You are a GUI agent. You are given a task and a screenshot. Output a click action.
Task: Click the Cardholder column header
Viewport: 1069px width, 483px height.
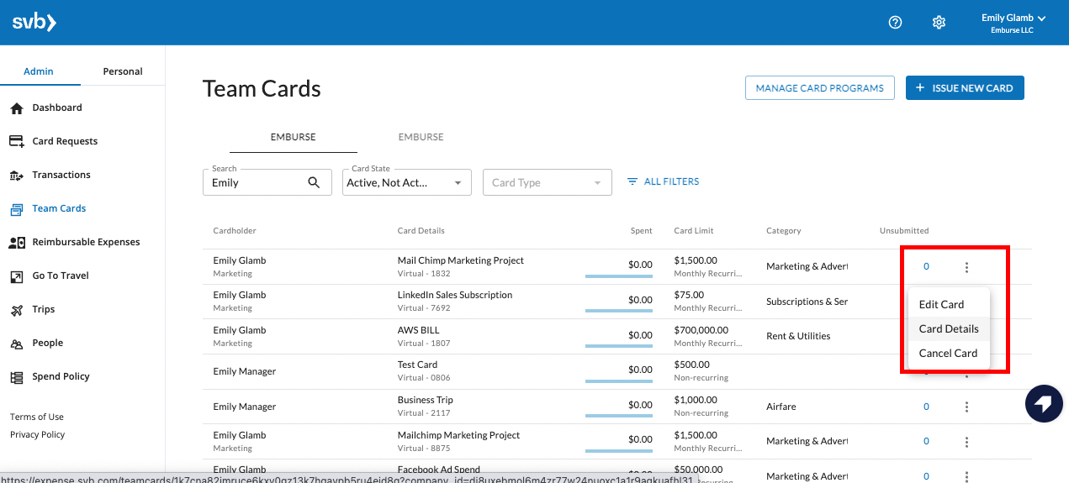[x=235, y=231]
